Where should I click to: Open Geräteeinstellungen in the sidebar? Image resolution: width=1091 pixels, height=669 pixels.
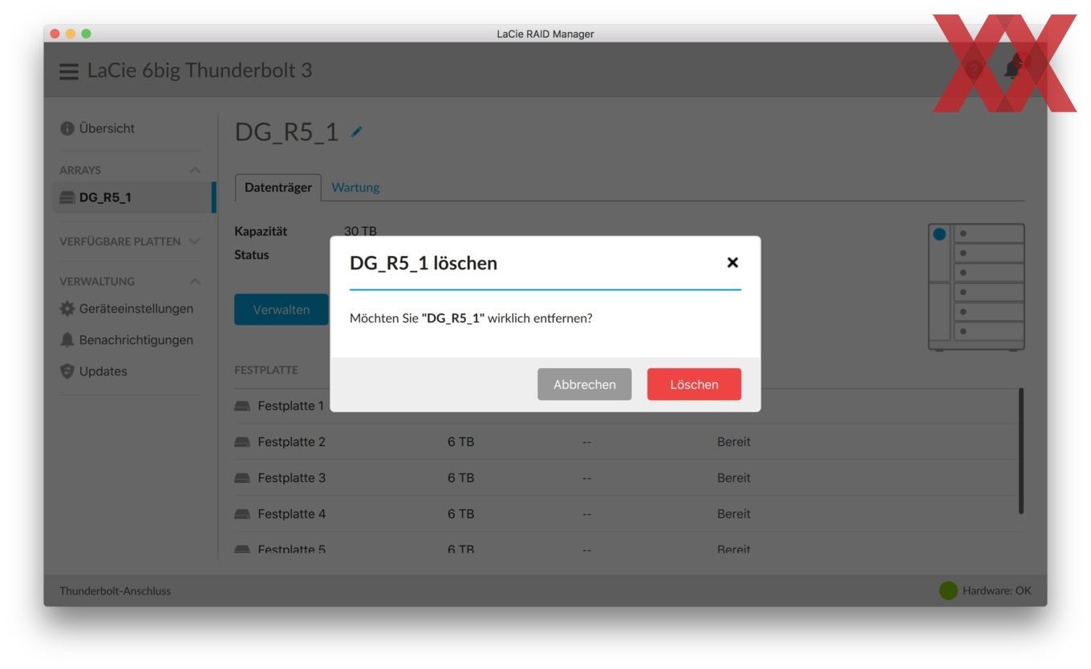coord(127,309)
